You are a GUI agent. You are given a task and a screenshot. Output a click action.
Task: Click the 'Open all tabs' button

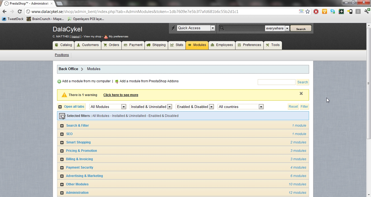pyautogui.click(x=71, y=107)
